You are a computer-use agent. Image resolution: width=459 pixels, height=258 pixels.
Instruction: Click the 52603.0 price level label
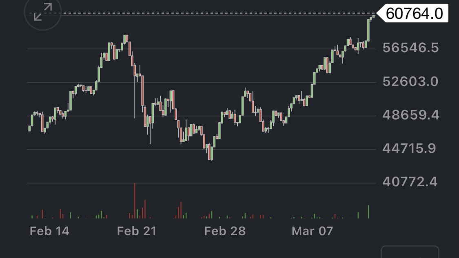coord(410,82)
